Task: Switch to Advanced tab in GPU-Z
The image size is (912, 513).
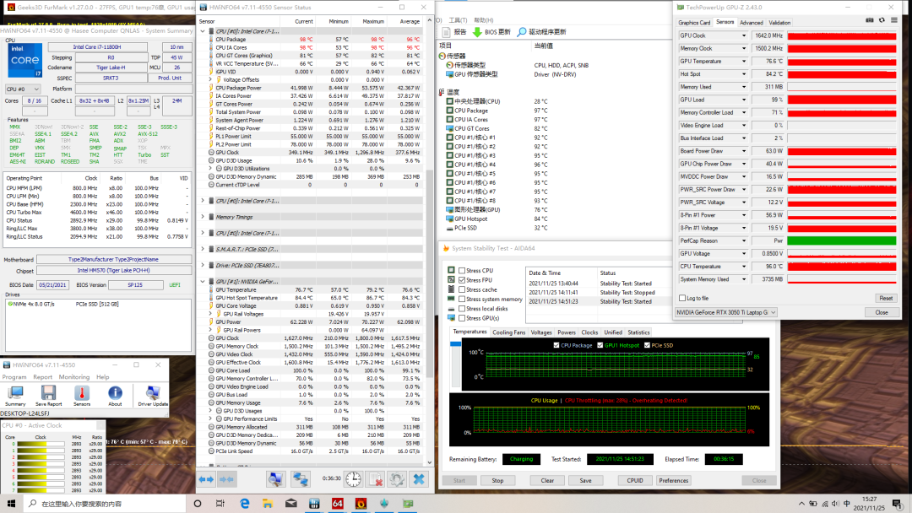Action: point(751,23)
